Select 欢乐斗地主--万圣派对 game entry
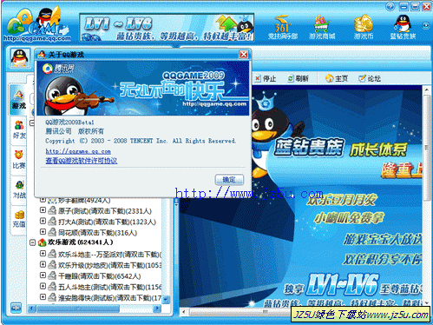Image resolution: width=433 pixels, height=325 pixels. pyautogui.click(x=109, y=255)
